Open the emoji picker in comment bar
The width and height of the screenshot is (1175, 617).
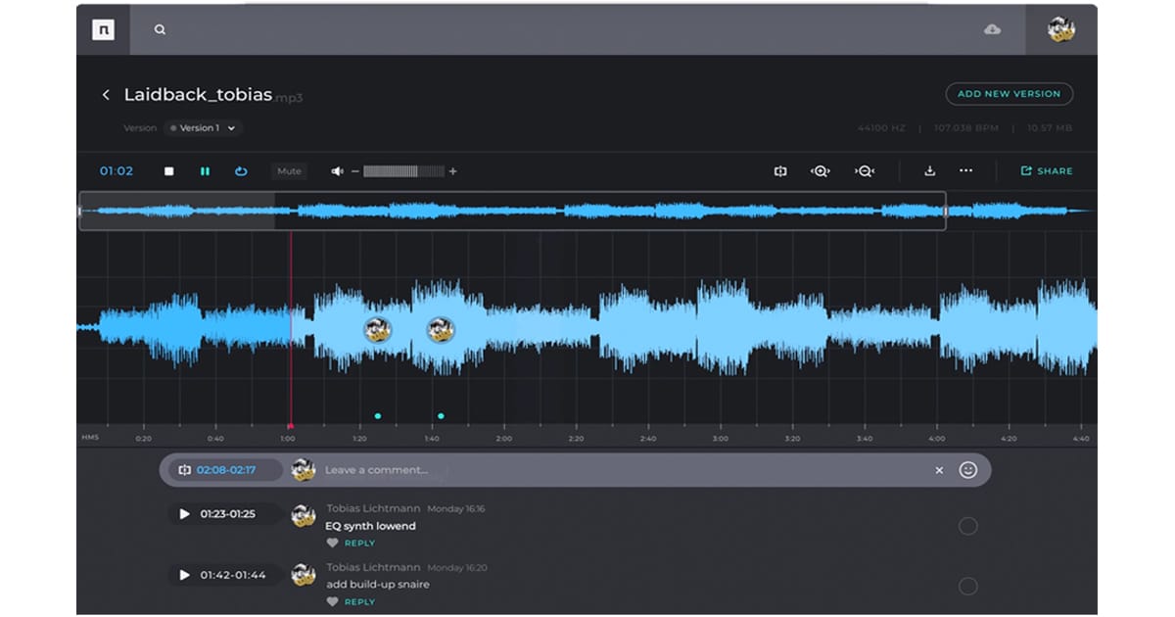(967, 470)
